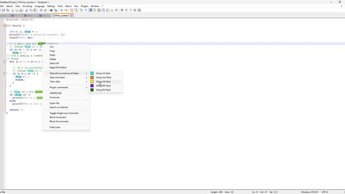345x194 pixels.
Task: Expand the Plugin commands submenu
Action: click(66, 87)
